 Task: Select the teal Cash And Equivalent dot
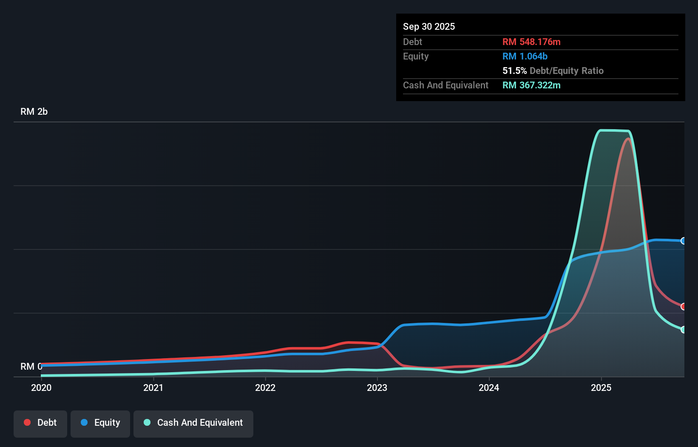click(x=147, y=422)
